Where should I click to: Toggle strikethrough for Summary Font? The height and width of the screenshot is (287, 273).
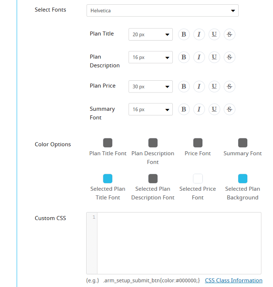(x=229, y=109)
